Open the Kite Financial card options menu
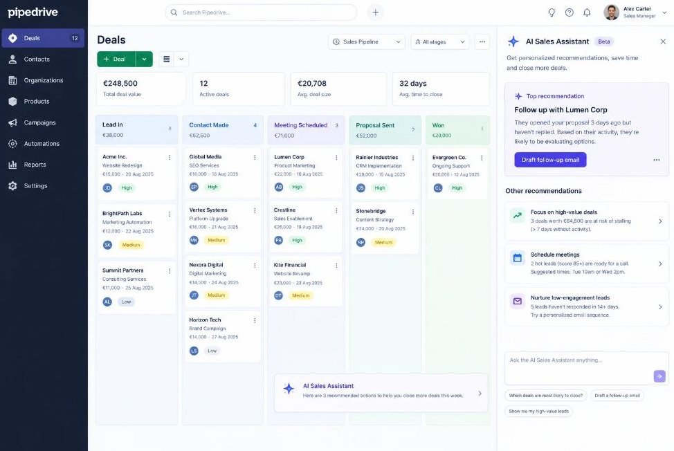 click(x=336, y=266)
